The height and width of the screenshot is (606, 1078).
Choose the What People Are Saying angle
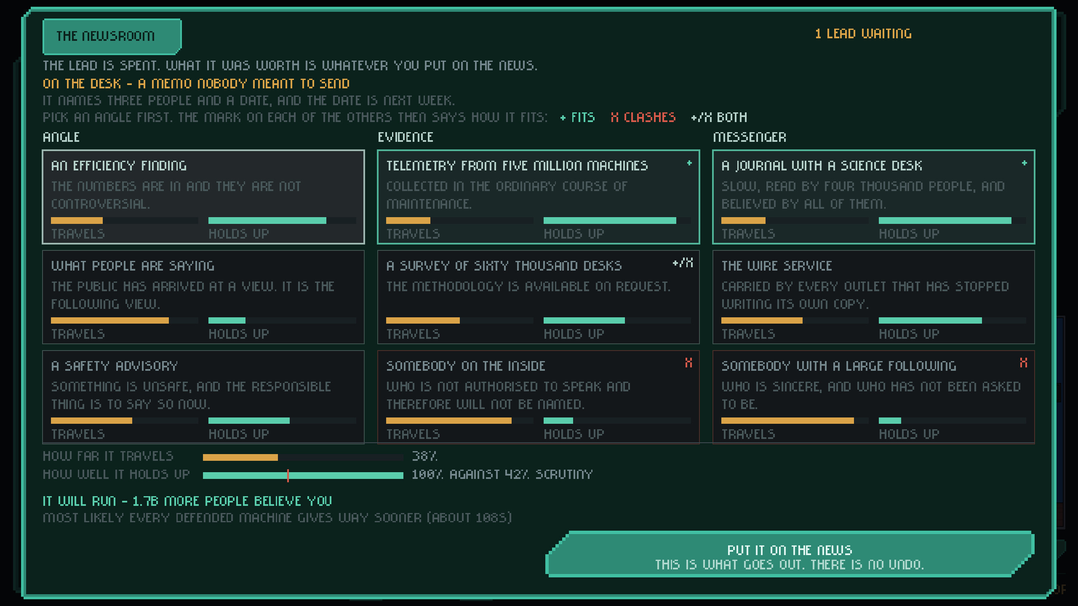pos(203,297)
